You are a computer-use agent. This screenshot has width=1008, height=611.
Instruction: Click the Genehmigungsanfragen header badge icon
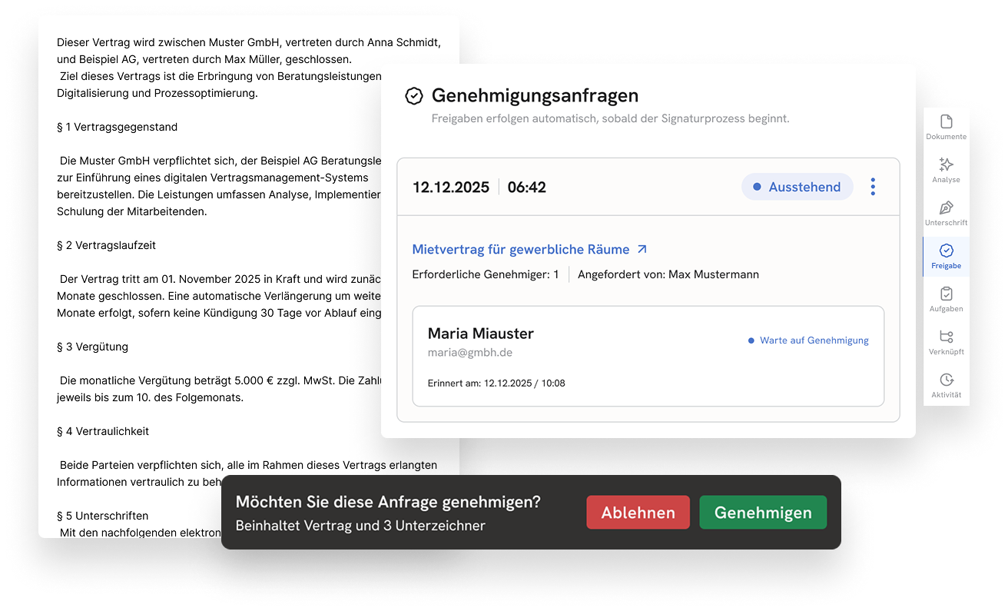[414, 96]
